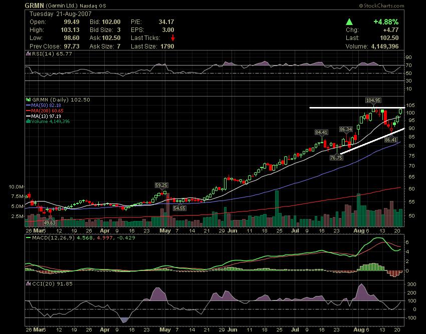The height and width of the screenshot is (334, 426).
Task: Click the green up-triangle change indicator
Action: (349, 22)
